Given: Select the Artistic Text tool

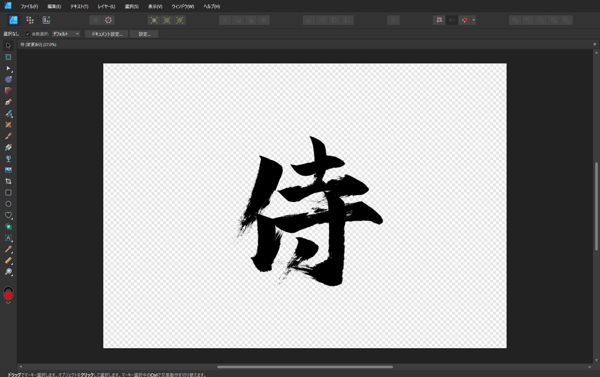Looking at the screenshot, I should [8, 238].
